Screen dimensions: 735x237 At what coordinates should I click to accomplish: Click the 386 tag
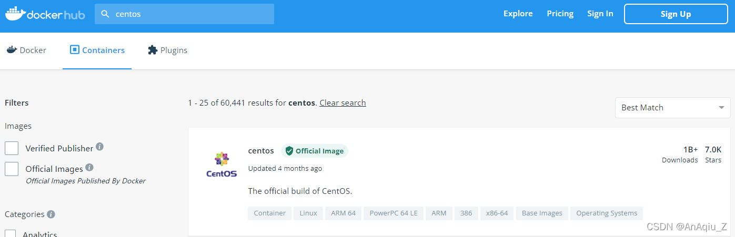466,213
